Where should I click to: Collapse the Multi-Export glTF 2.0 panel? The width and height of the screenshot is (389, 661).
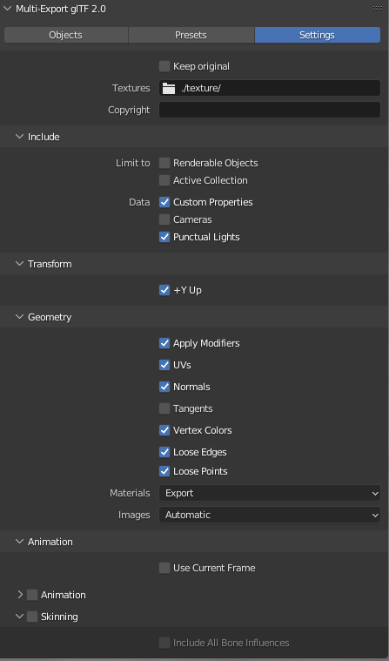click(x=8, y=9)
